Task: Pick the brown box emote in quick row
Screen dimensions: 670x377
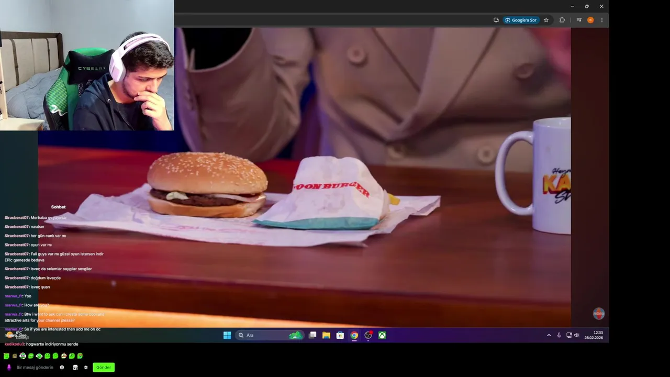Action: tap(15, 356)
